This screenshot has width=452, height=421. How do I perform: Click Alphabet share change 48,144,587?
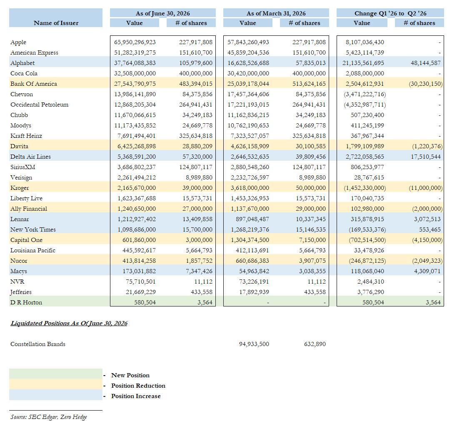tap(426, 63)
